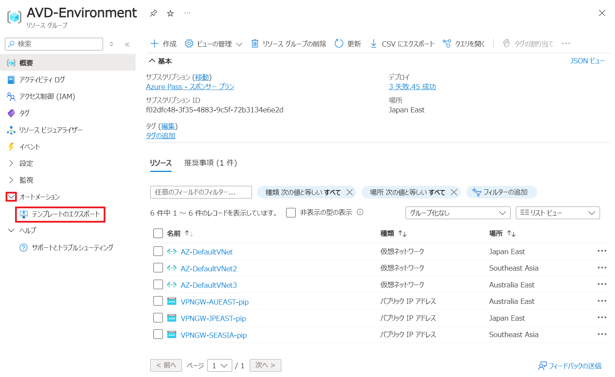
Task: Toggle 非表示の型の表示 checkbox
Action: pyautogui.click(x=291, y=212)
